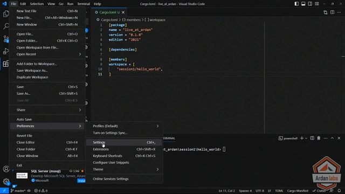The image size is (345, 194).
Task: Click Ln 11, Col 2 status
Action: [x=226, y=191]
